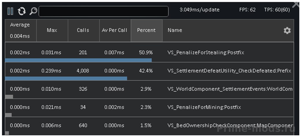
Task: Select the VS_WorldComponent_SettlementEvents row
Action: [149, 89]
